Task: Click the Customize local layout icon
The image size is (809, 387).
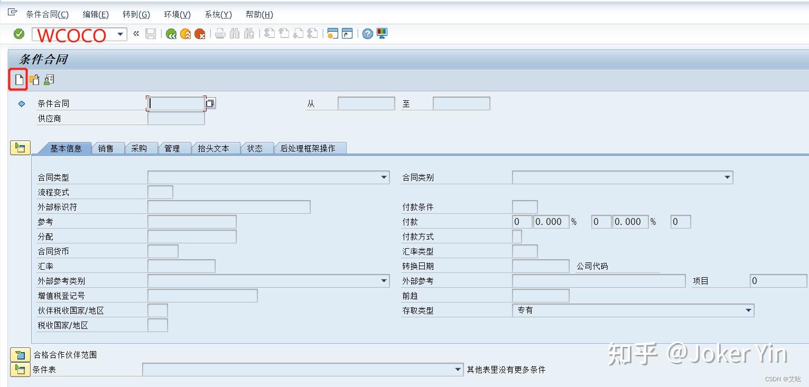Action: 381,34
